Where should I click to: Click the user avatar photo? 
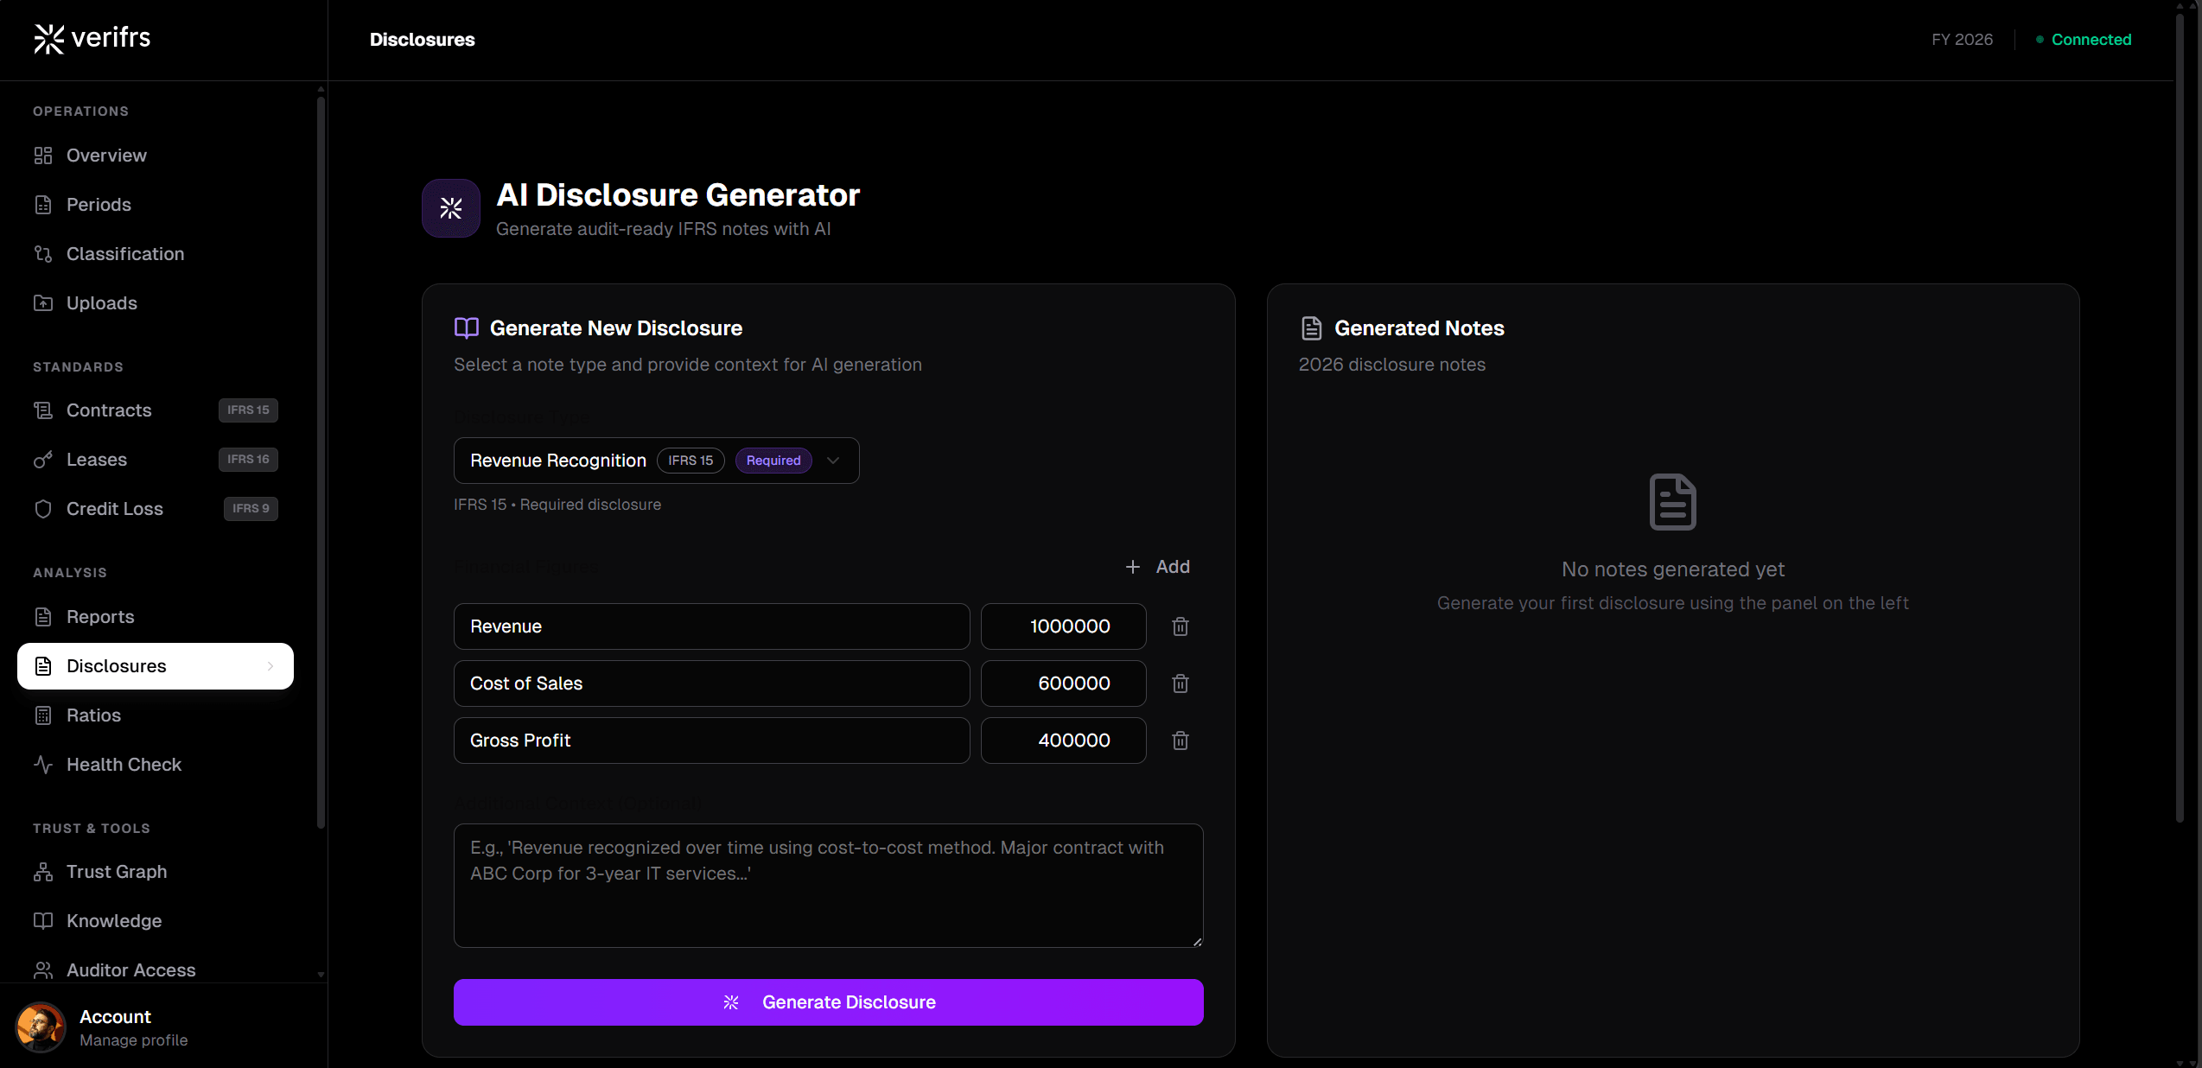(41, 1027)
